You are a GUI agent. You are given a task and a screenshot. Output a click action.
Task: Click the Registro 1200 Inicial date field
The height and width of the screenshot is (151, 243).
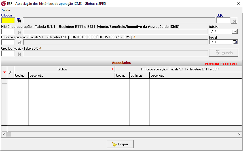point(220,42)
